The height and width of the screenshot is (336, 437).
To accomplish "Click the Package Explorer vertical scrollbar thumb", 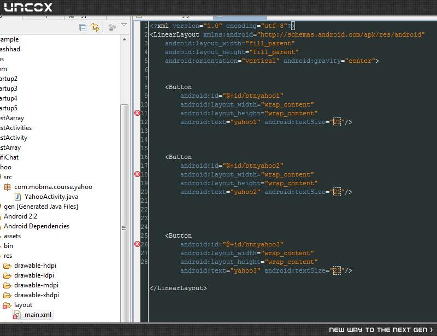I will pos(125,213).
